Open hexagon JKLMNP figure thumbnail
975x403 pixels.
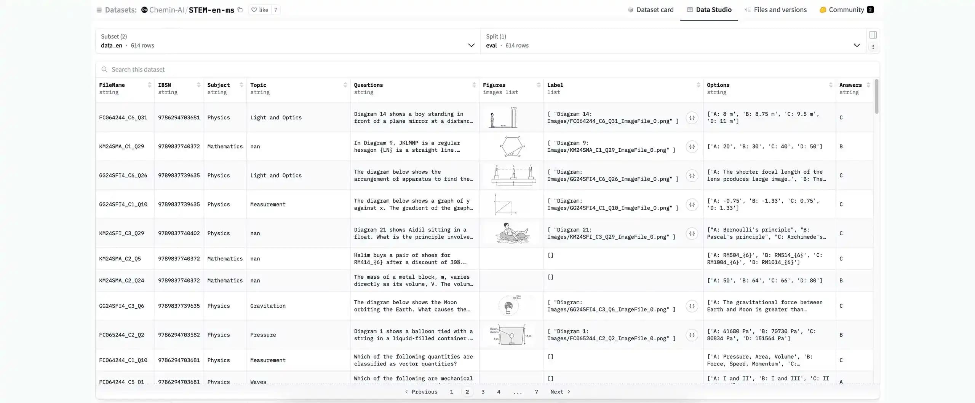pyautogui.click(x=512, y=146)
